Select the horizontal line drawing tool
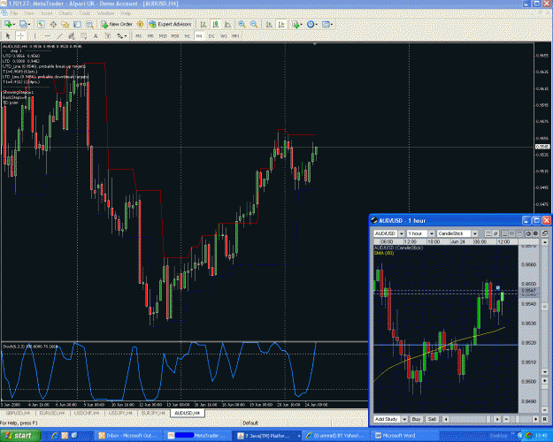Viewport: 553px width, 442px height. 47,36
